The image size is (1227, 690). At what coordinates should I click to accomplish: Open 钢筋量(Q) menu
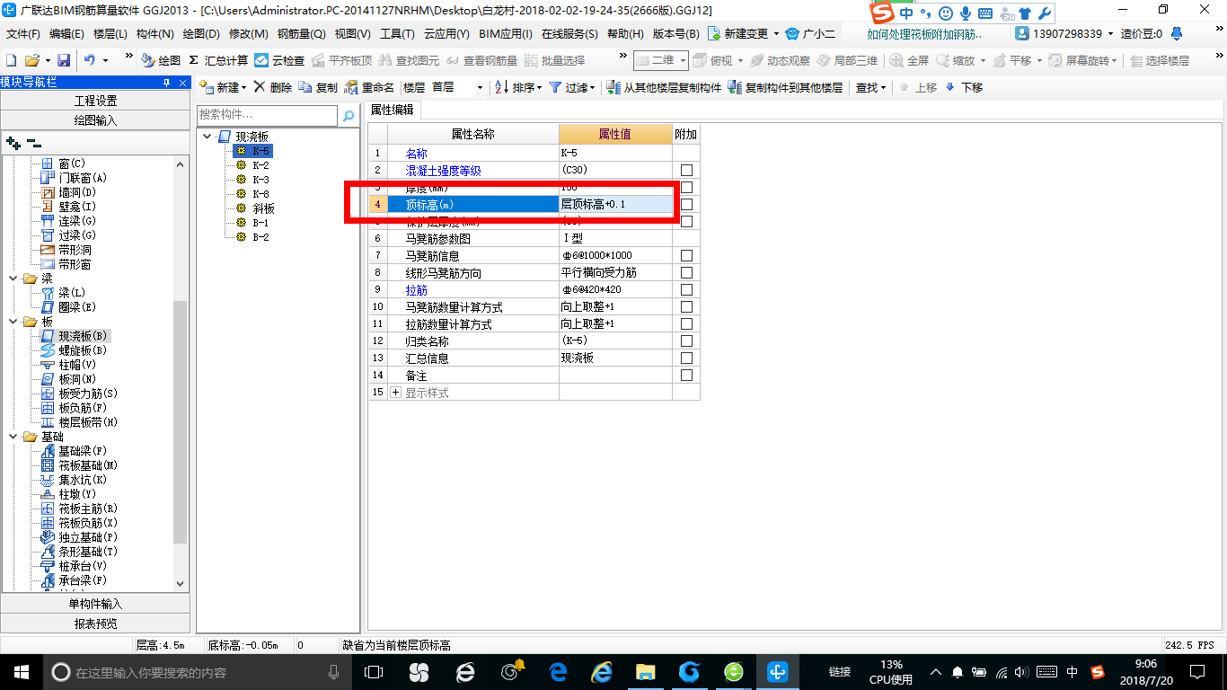coord(301,34)
